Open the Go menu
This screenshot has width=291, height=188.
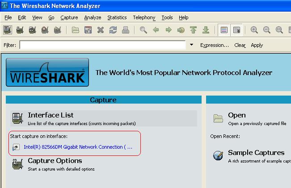coord(51,17)
